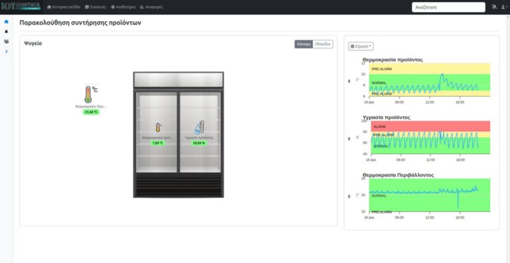Click the 21,44 °C ambient temperature badge
This screenshot has width=510, height=263.
[91, 112]
